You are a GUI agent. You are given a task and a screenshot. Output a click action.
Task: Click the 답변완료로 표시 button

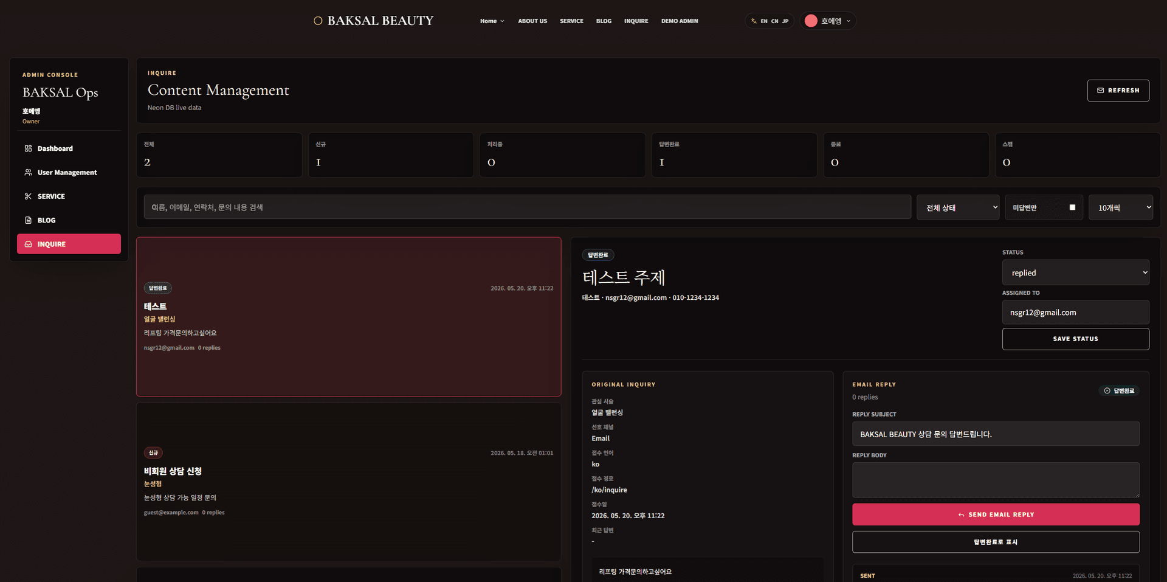tap(996, 542)
